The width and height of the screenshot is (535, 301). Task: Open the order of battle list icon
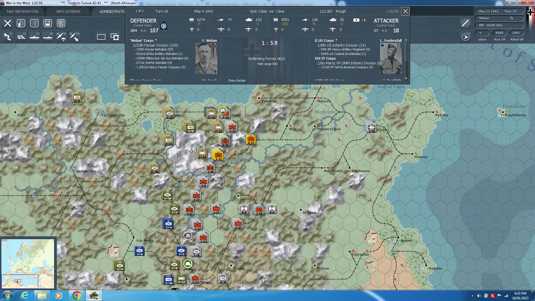pyautogui.click(x=34, y=23)
